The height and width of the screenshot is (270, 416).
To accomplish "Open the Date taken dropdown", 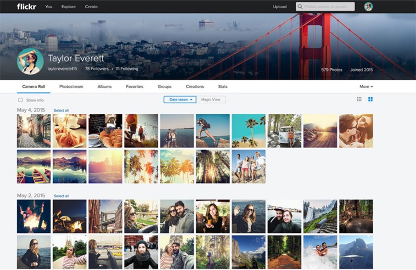I will pos(180,99).
